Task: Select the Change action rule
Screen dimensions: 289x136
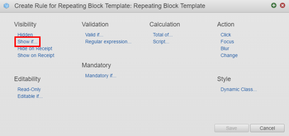Action: (x=229, y=55)
